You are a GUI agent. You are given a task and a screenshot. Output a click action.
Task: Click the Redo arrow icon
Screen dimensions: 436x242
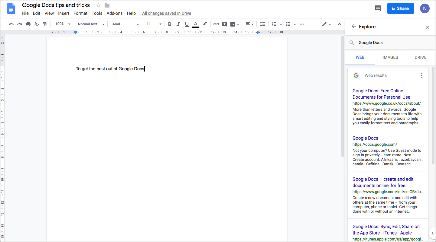[20, 24]
